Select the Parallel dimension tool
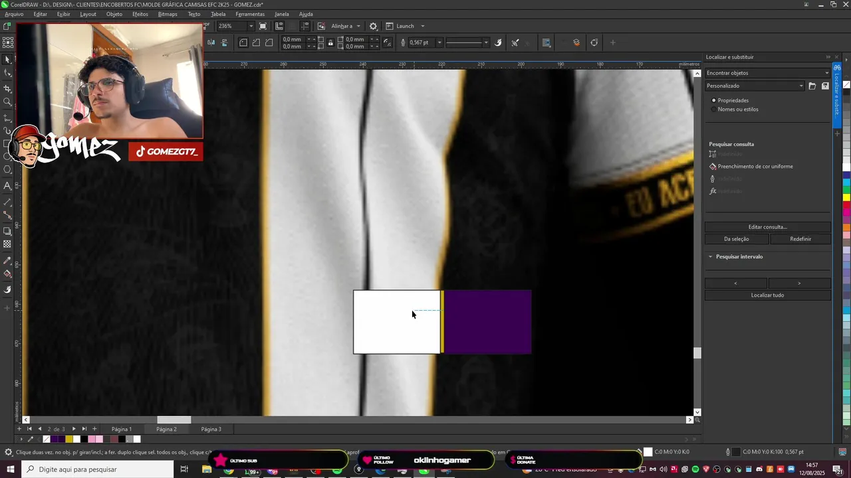The height and width of the screenshot is (478, 851). [x=8, y=201]
